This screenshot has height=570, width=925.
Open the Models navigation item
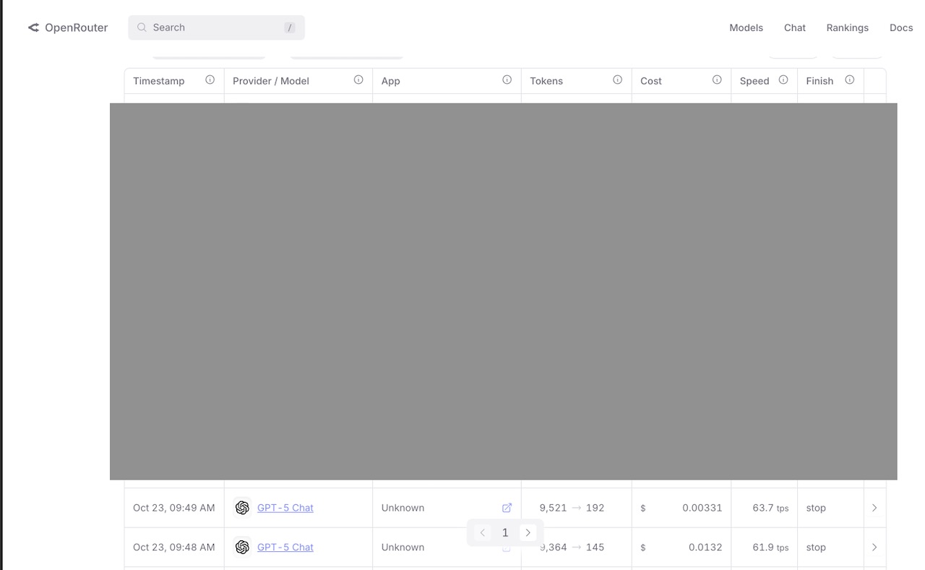pyautogui.click(x=746, y=27)
